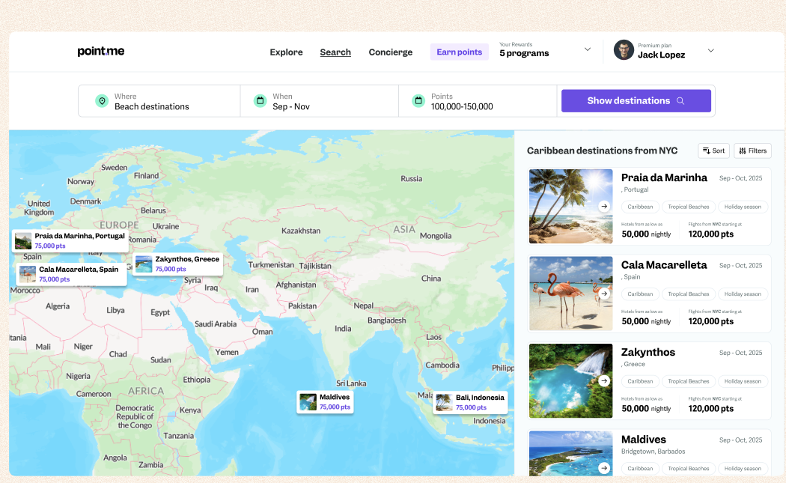Open Praia da Marinha card photo
This screenshot has width=786, height=483.
[571, 206]
